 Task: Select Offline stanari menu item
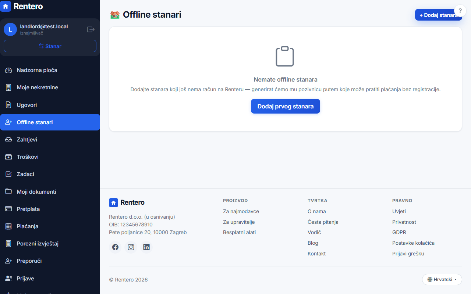pos(50,122)
